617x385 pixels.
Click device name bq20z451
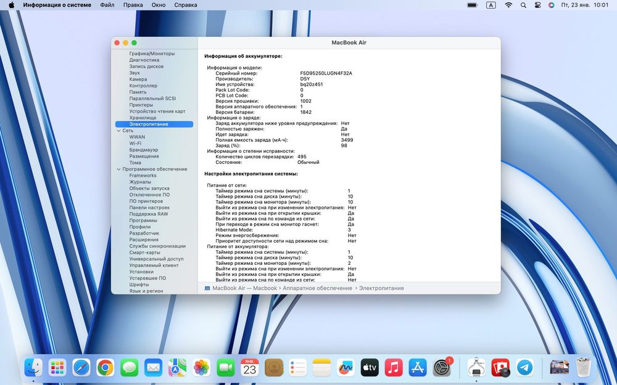click(x=311, y=84)
